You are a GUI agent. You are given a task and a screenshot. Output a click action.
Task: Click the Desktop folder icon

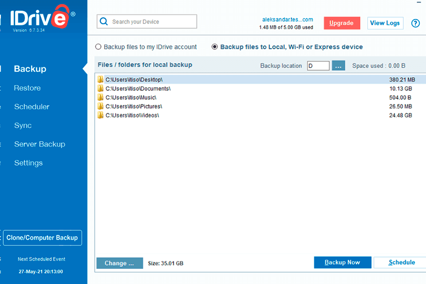coord(100,79)
